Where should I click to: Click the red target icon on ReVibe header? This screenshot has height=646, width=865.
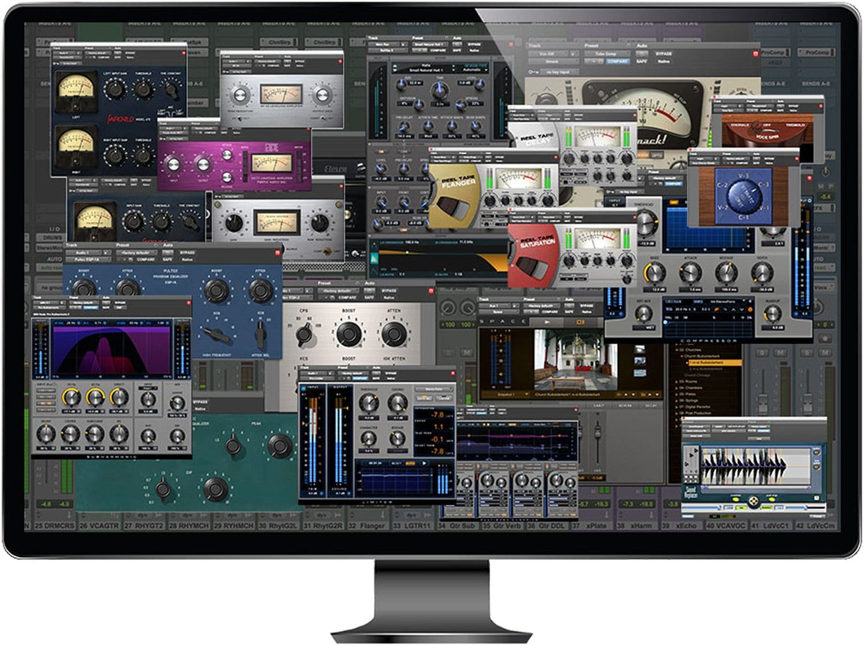[x=511, y=44]
